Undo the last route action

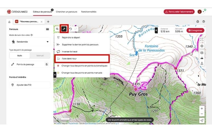pos(71,29)
